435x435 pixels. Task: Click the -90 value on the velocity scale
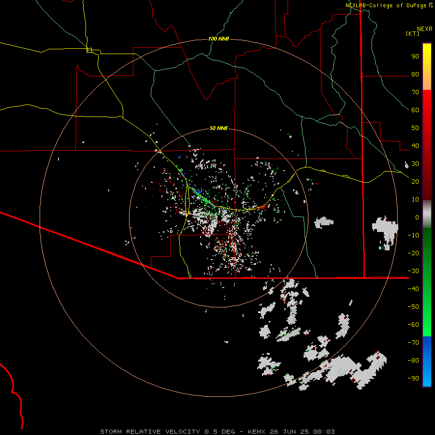click(413, 378)
